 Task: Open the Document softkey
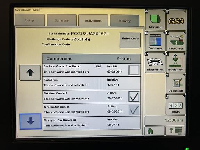(x=176, y=84)
